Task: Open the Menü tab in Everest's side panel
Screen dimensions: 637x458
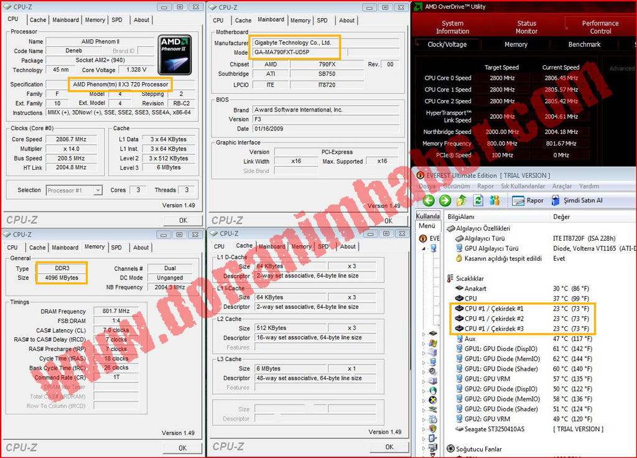Action: [x=427, y=226]
